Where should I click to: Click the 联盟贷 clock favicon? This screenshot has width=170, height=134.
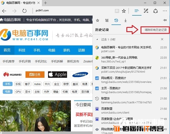[x=97, y=99]
